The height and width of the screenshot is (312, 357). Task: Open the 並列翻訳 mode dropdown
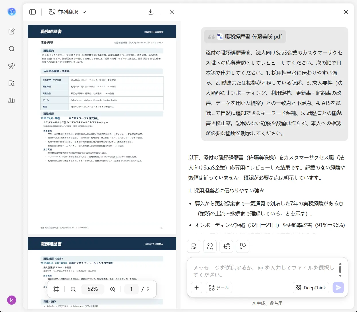[x=67, y=12]
